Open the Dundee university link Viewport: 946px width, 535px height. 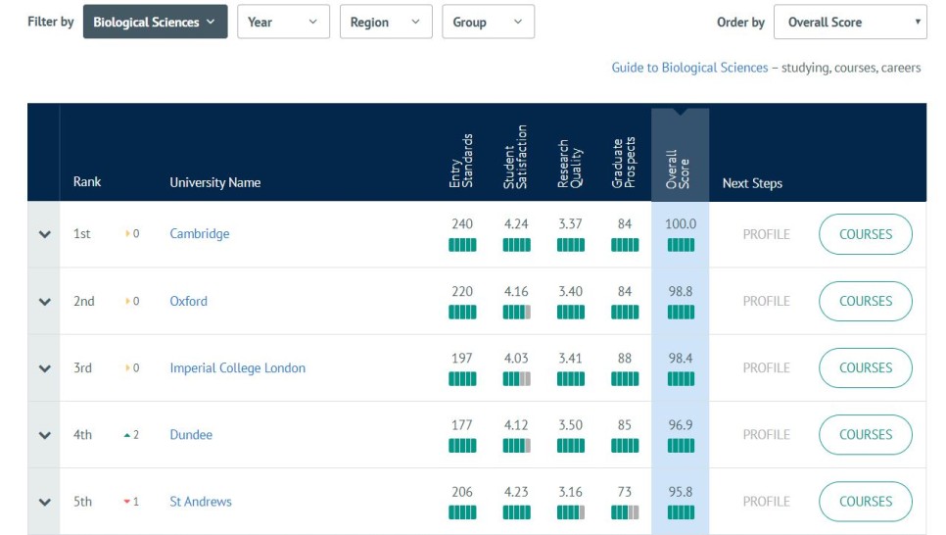click(x=191, y=435)
